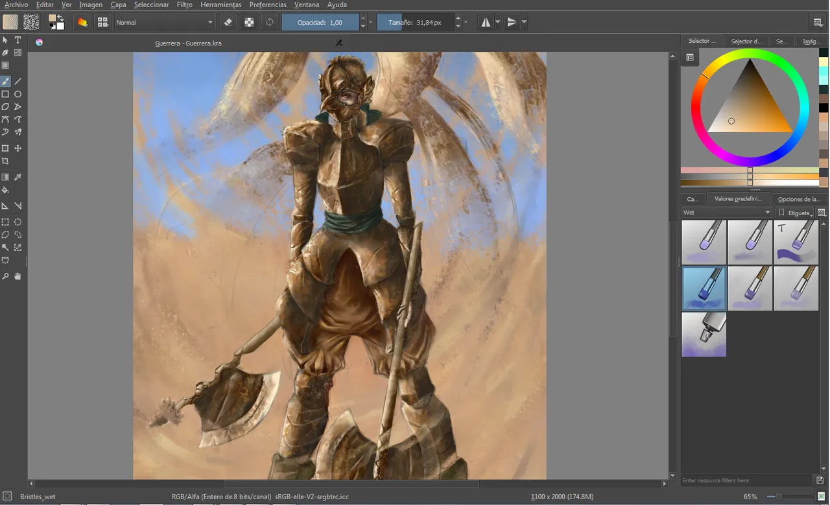The height and width of the screenshot is (505, 830).
Task: Toggle eraser mode
Action: pos(228,22)
